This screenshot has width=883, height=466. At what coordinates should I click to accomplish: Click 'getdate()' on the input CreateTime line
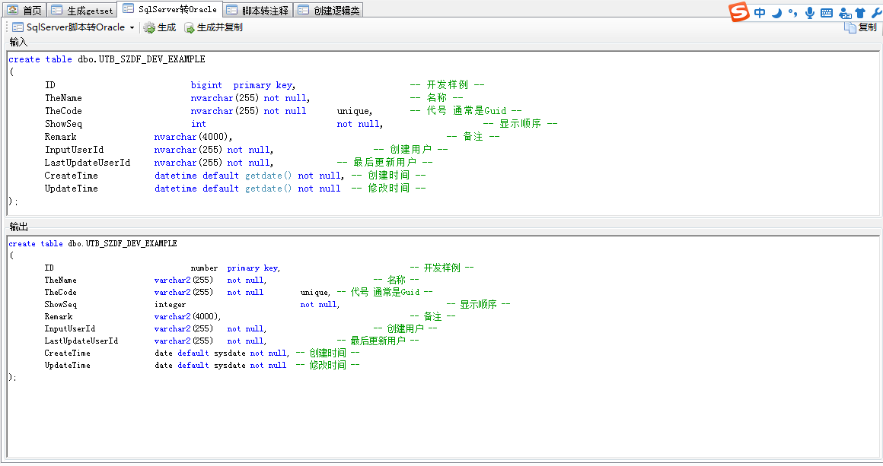(x=268, y=176)
